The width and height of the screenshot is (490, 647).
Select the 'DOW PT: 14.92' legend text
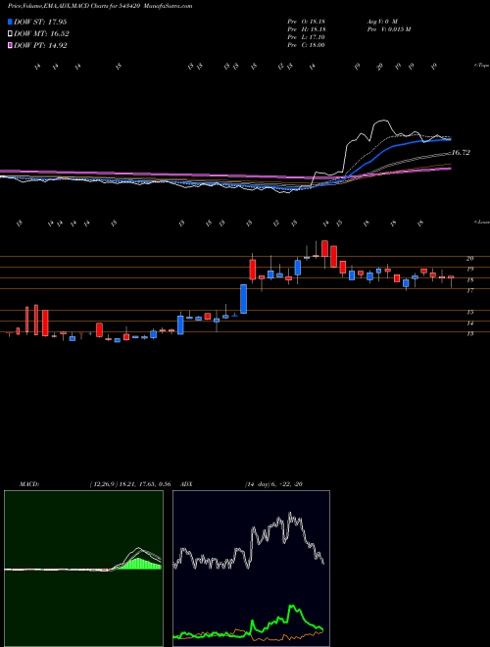(x=40, y=45)
